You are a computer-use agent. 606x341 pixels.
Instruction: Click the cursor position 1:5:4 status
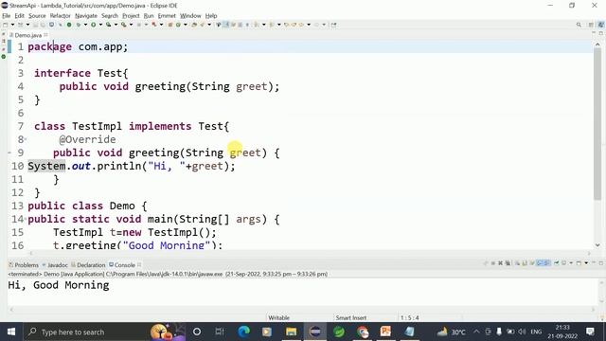[x=410, y=318]
